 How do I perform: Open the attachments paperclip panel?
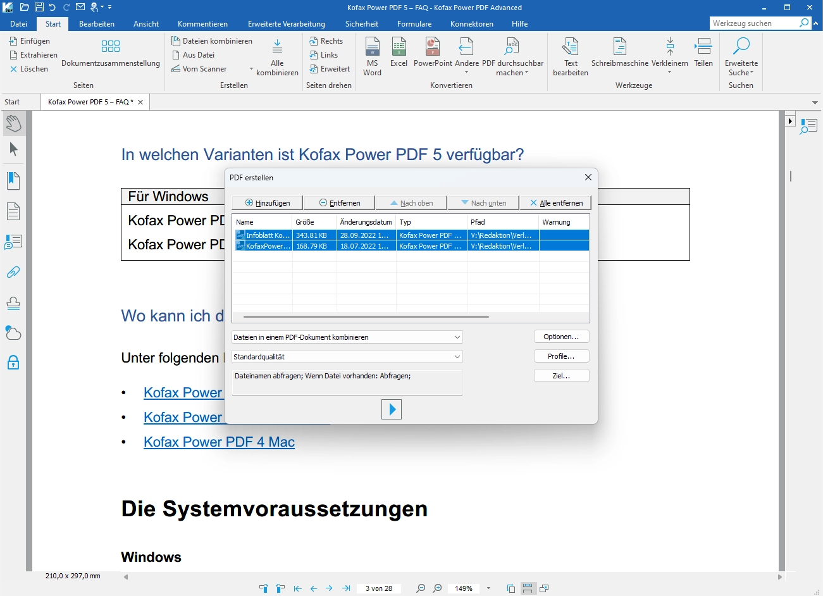13,273
